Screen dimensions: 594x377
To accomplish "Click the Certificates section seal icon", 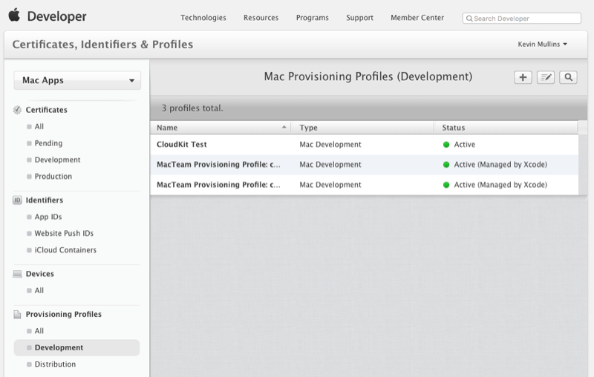I will tap(17, 110).
